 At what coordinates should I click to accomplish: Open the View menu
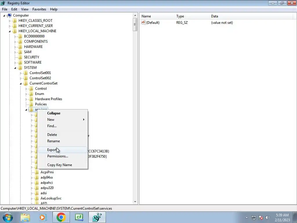[25, 9]
